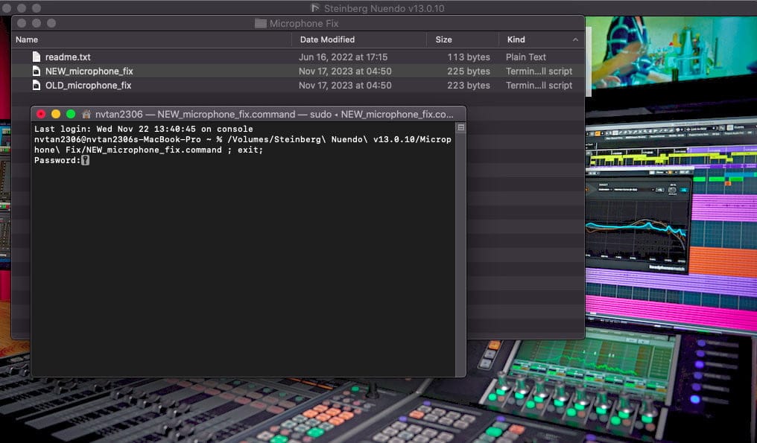Click the Password prompt cursor in Terminal
The width and height of the screenshot is (757, 443).
click(x=86, y=160)
